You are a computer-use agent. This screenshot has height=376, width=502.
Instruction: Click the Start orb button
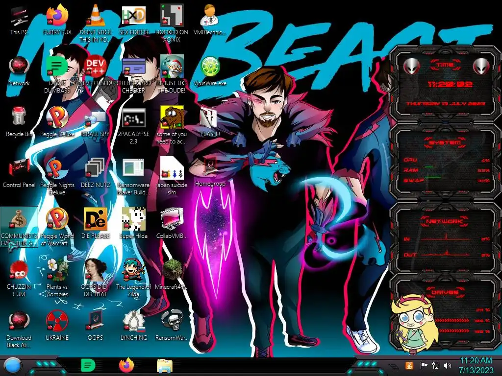point(13,366)
